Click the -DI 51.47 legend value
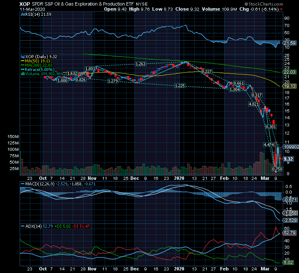 pyautogui.click(x=81, y=226)
